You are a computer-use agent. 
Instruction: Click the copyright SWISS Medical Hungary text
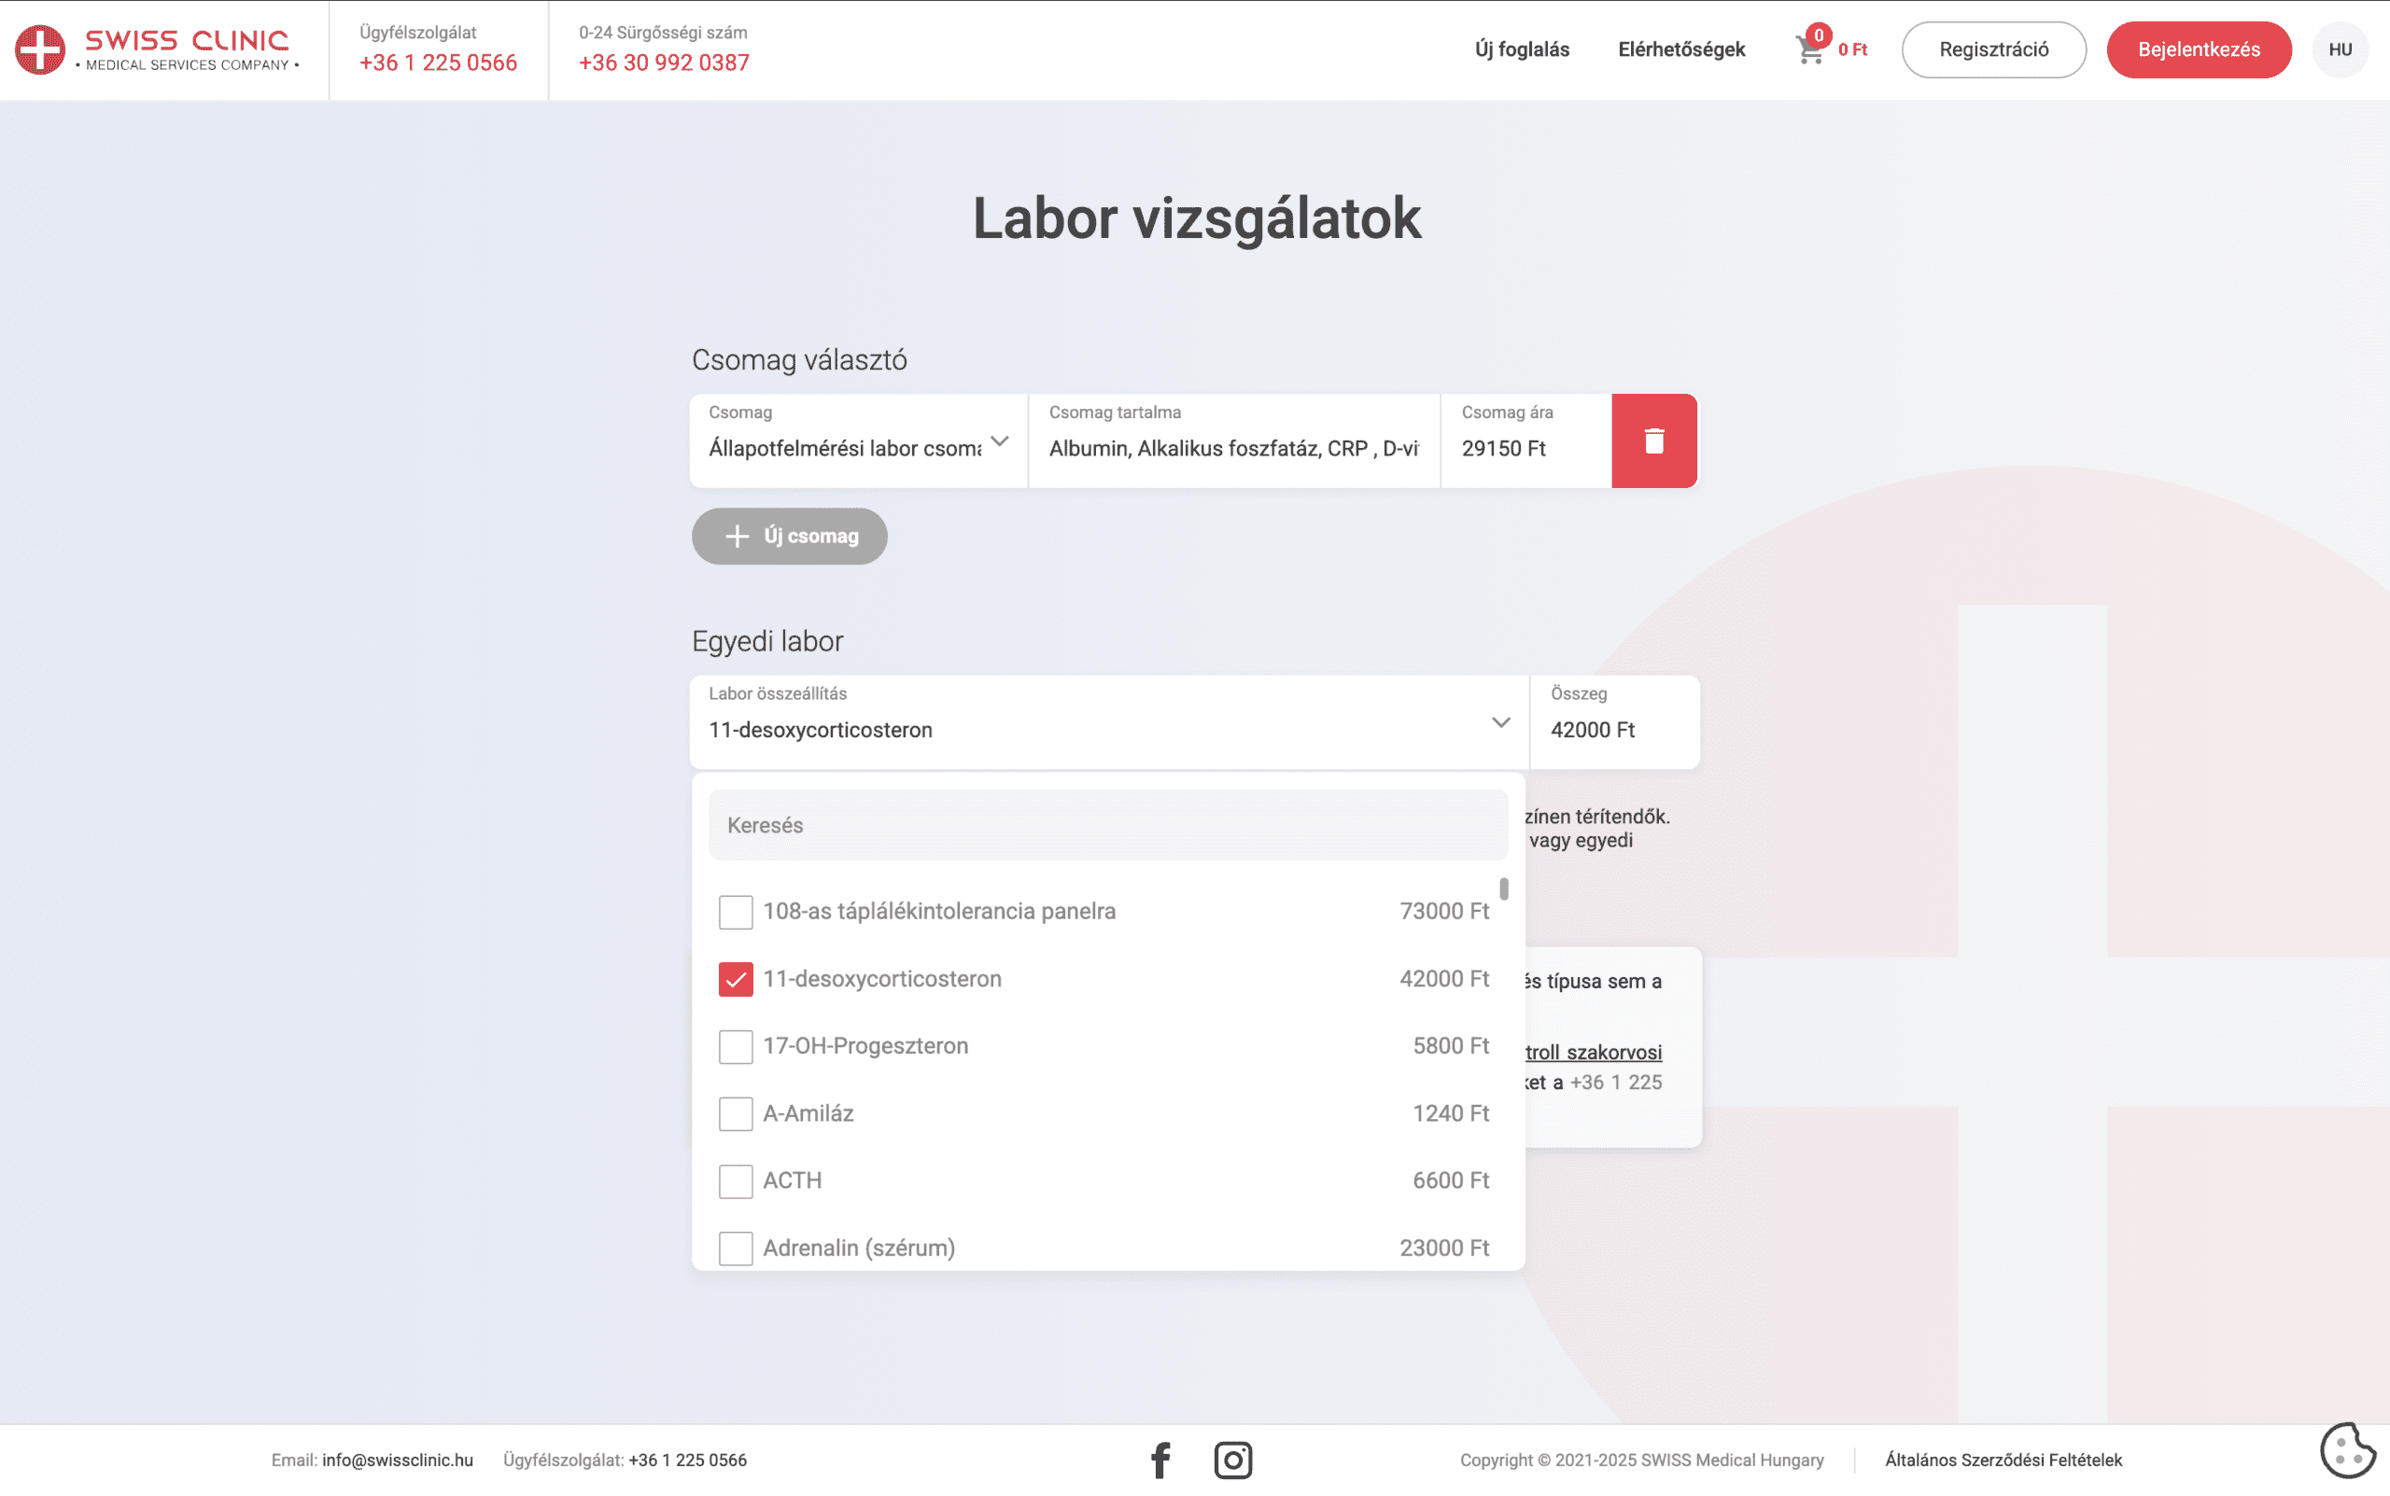tap(1642, 1461)
